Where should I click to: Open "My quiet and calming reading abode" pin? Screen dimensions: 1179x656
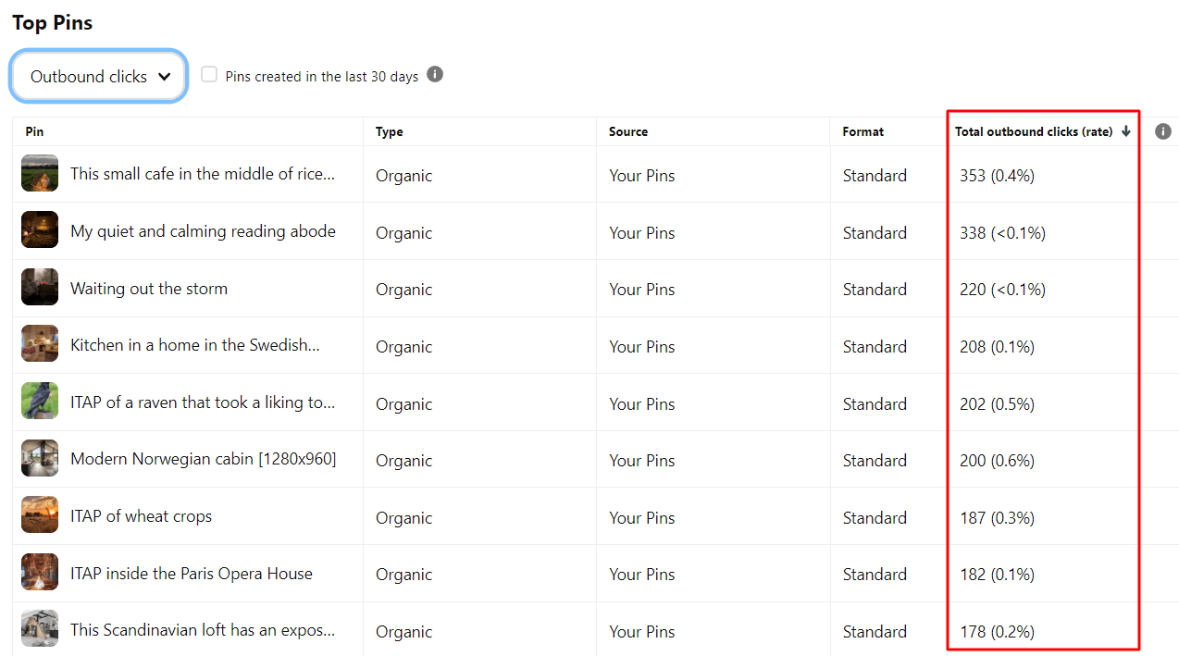tap(203, 231)
